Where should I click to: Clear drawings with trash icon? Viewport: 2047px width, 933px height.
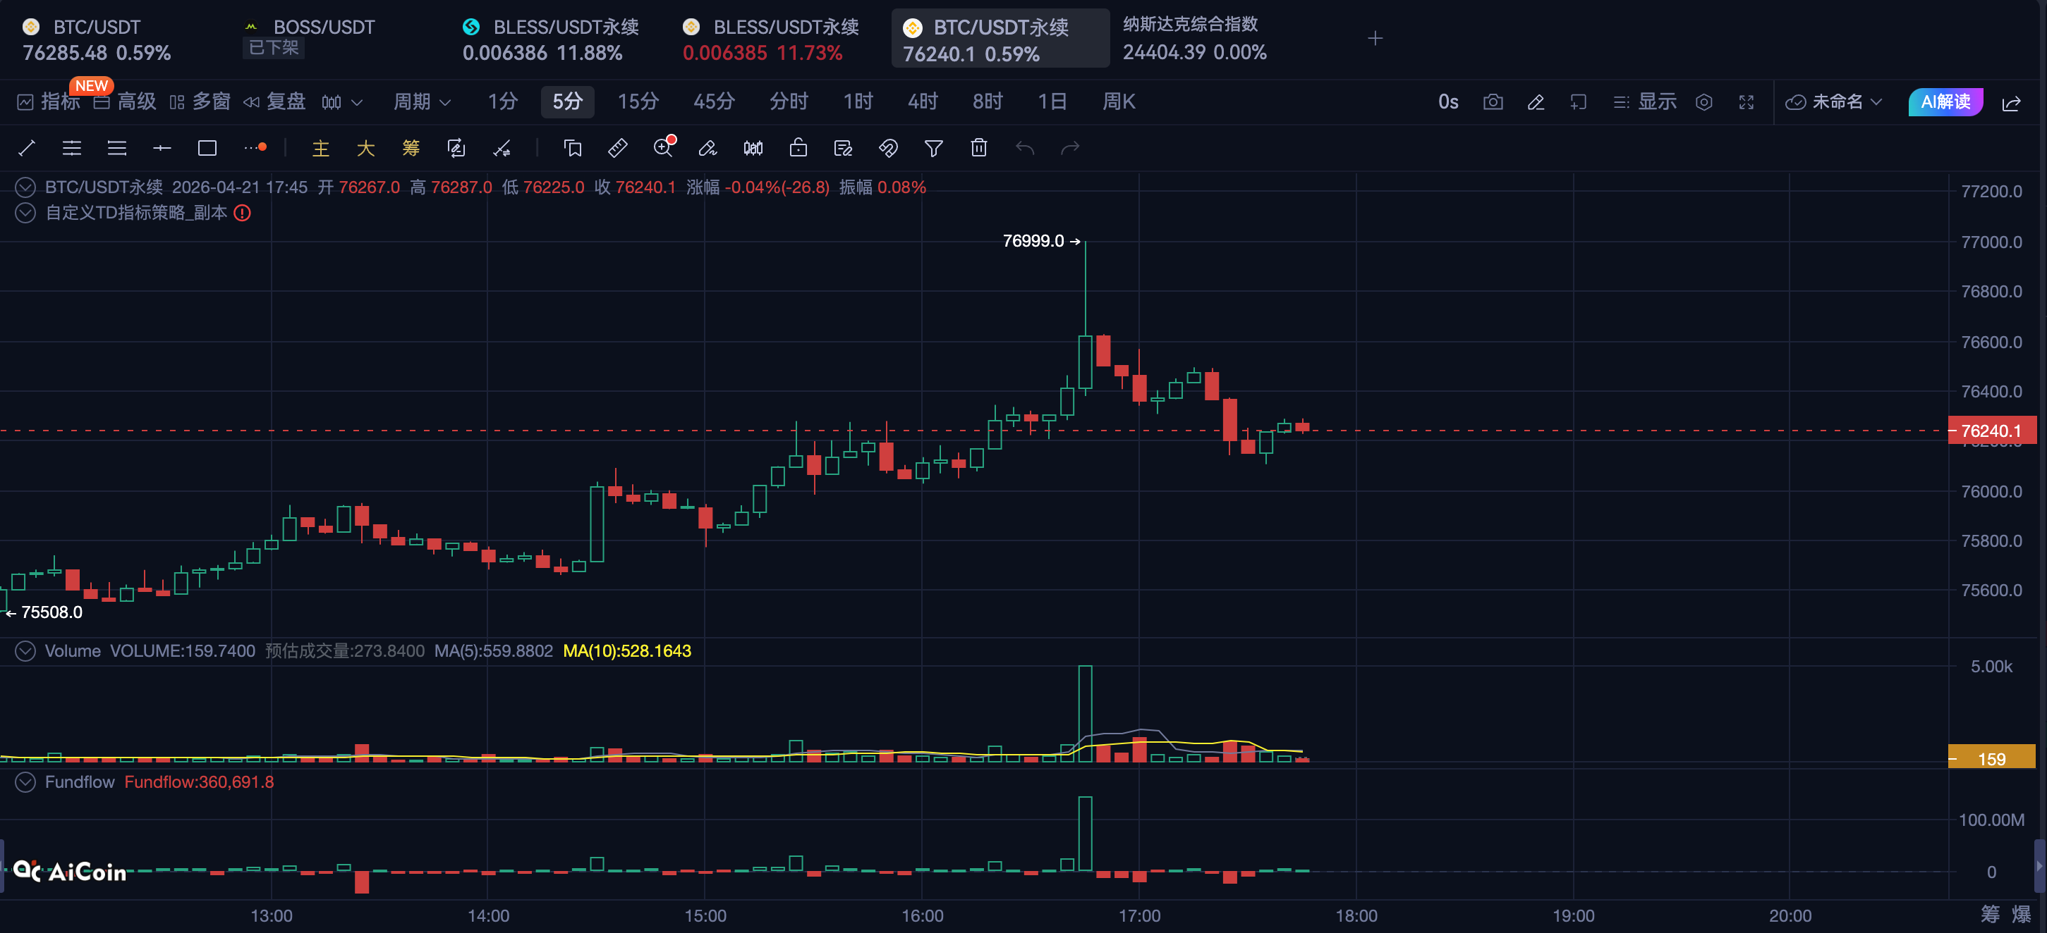[x=979, y=149]
